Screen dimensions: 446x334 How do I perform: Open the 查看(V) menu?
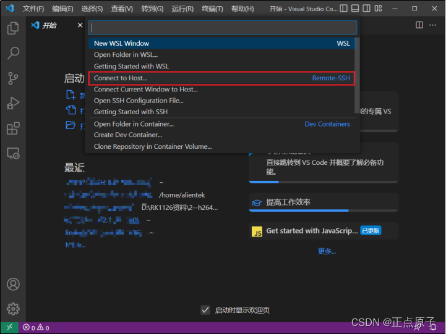coord(122,9)
